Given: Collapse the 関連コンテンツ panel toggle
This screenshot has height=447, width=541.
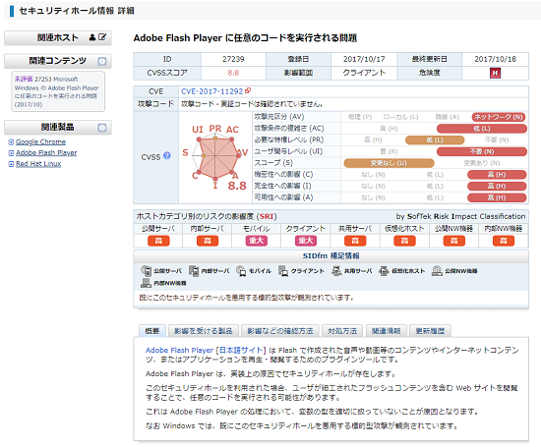Looking at the screenshot, I should coord(102,61).
